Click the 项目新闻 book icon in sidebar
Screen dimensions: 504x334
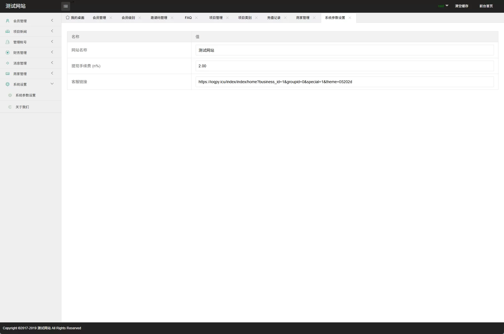[8, 31]
